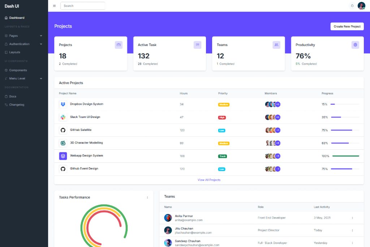This screenshot has height=247, width=370.
Task: Click the Create New Project button
Action: 347,26
